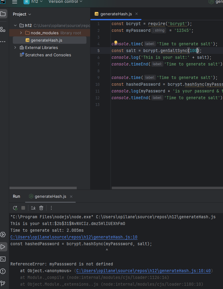This screenshot has width=223, height=289.
Task: Click '12345' string on line 2
Action: 183,30
